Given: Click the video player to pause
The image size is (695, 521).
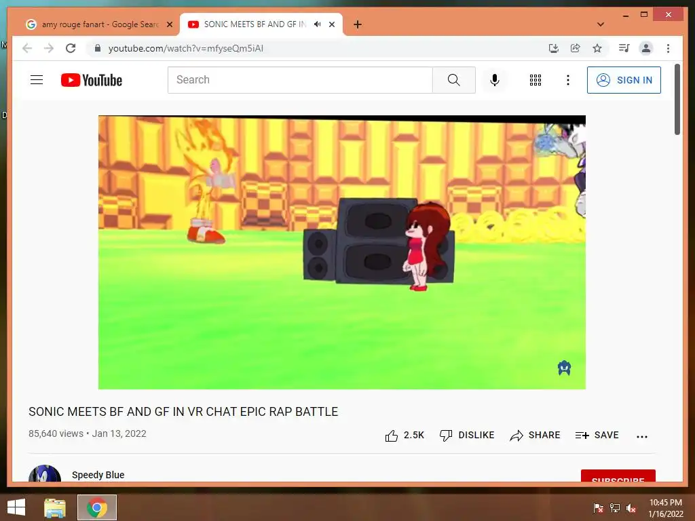Looking at the screenshot, I should point(342,252).
